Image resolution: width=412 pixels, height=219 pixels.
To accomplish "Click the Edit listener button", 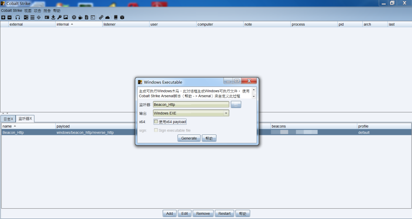I will [x=185, y=214].
